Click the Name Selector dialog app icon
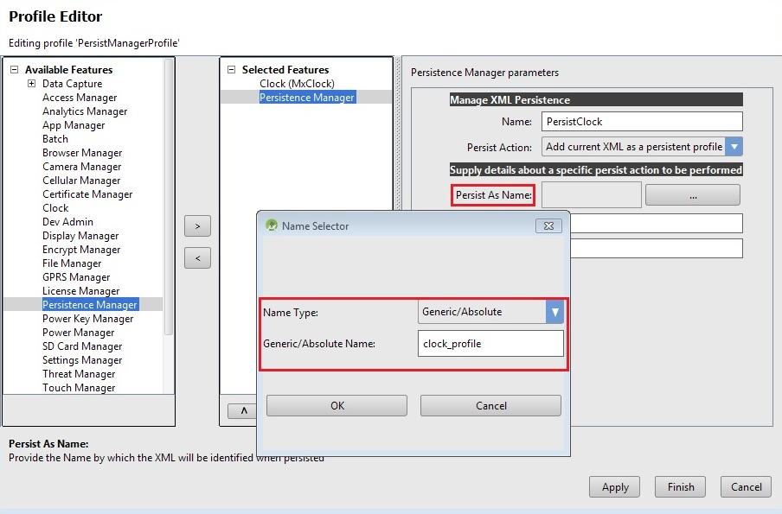Viewport: 782px width, 514px height. tap(272, 225)
